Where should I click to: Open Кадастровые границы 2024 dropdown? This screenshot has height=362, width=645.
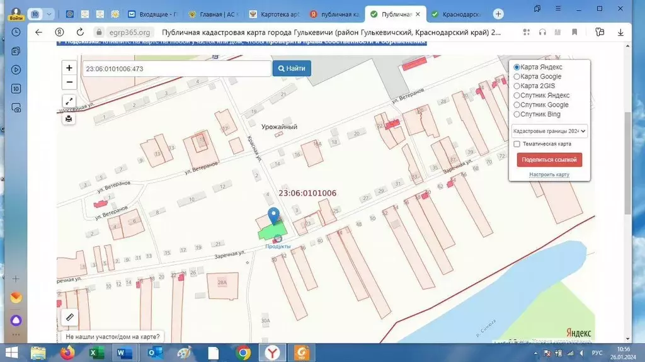click(x=549, y=131)
